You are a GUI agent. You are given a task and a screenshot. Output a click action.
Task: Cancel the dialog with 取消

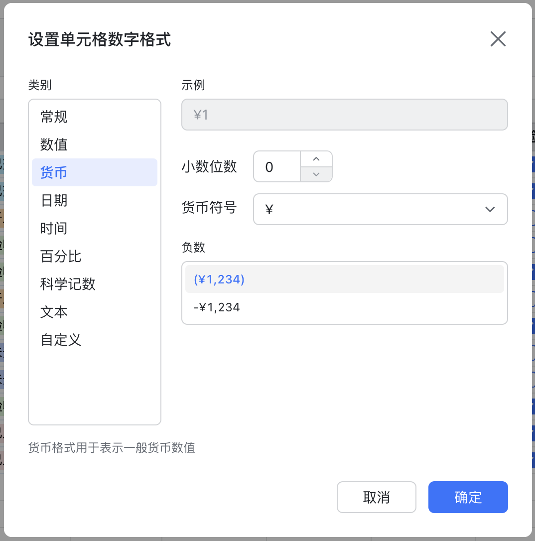coord(376,497)
